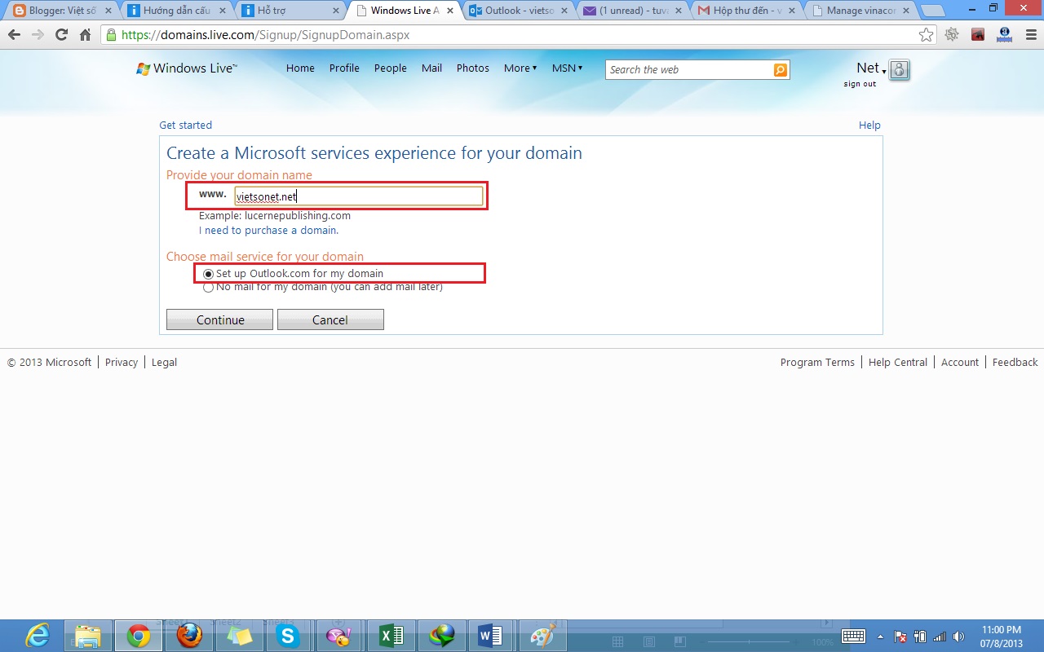The image size is (1044, 652).
Task: Click the network signal tray icon
Action: pos(940,637)
